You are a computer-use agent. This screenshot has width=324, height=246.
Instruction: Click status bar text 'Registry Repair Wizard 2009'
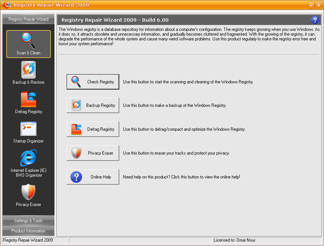click(x=28, y=240)
